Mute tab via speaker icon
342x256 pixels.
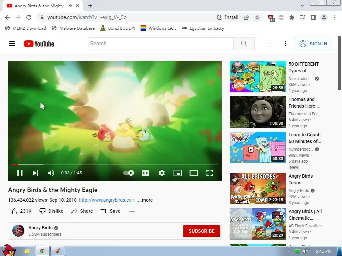coord(70,6)
